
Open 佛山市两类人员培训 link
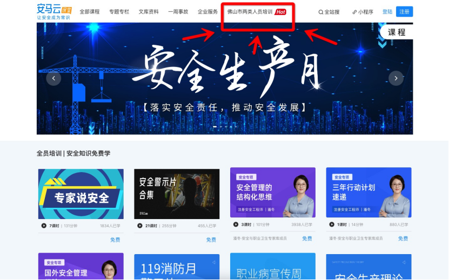coord(250,12)
